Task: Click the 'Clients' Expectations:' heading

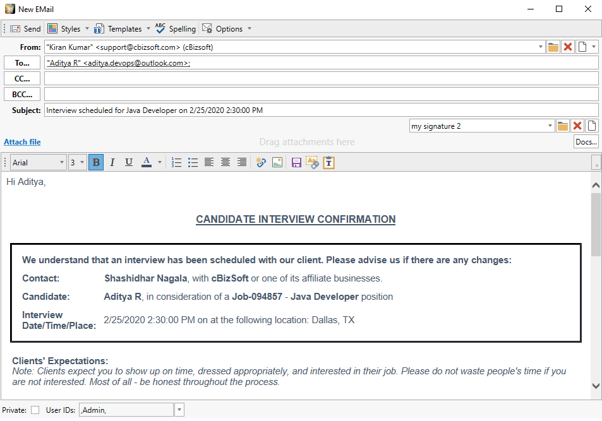Action: click(x=60, y=361)
